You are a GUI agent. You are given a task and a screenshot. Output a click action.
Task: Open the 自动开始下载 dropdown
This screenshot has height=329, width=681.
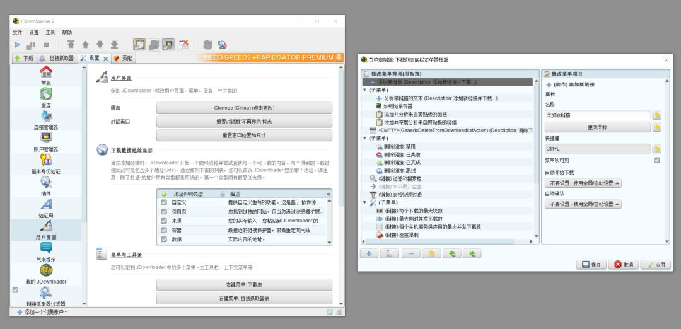pyautogui.click(x=583, y=183)
